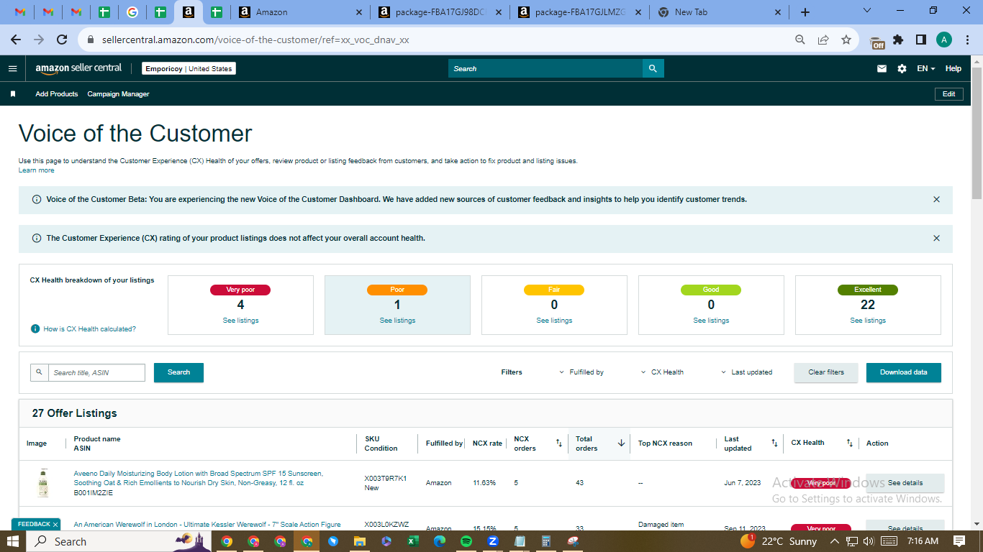
Task: Switch to the Amazon browser tab
Action: (301, 12)
